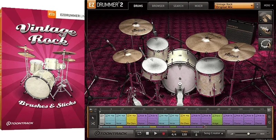Click the metronome Click icon
This screenshot has height=140, width=276.
pyautogui.click(x=196, y=135)
